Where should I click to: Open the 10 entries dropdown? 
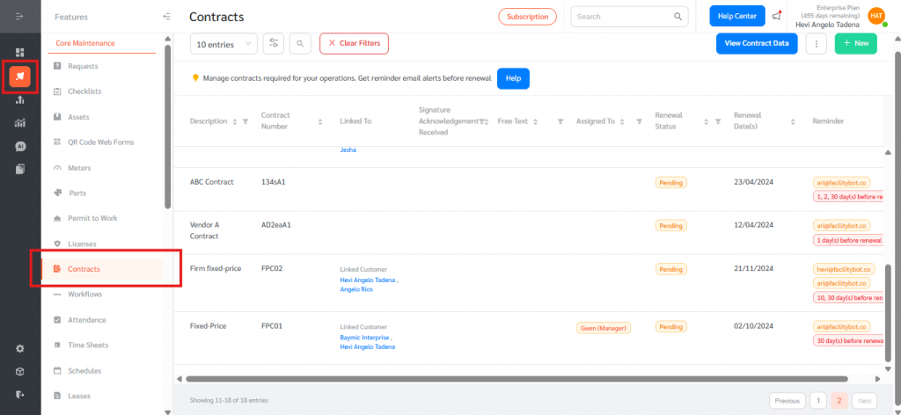click(223, 43)
